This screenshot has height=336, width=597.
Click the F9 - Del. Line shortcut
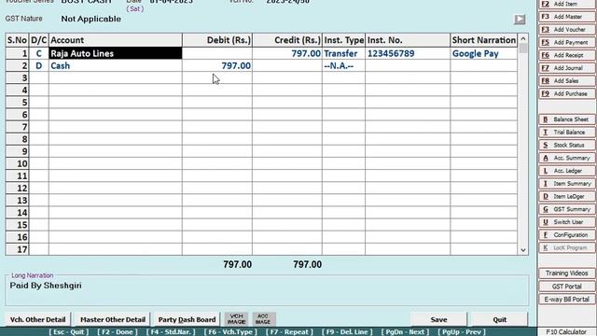point(347,332)
